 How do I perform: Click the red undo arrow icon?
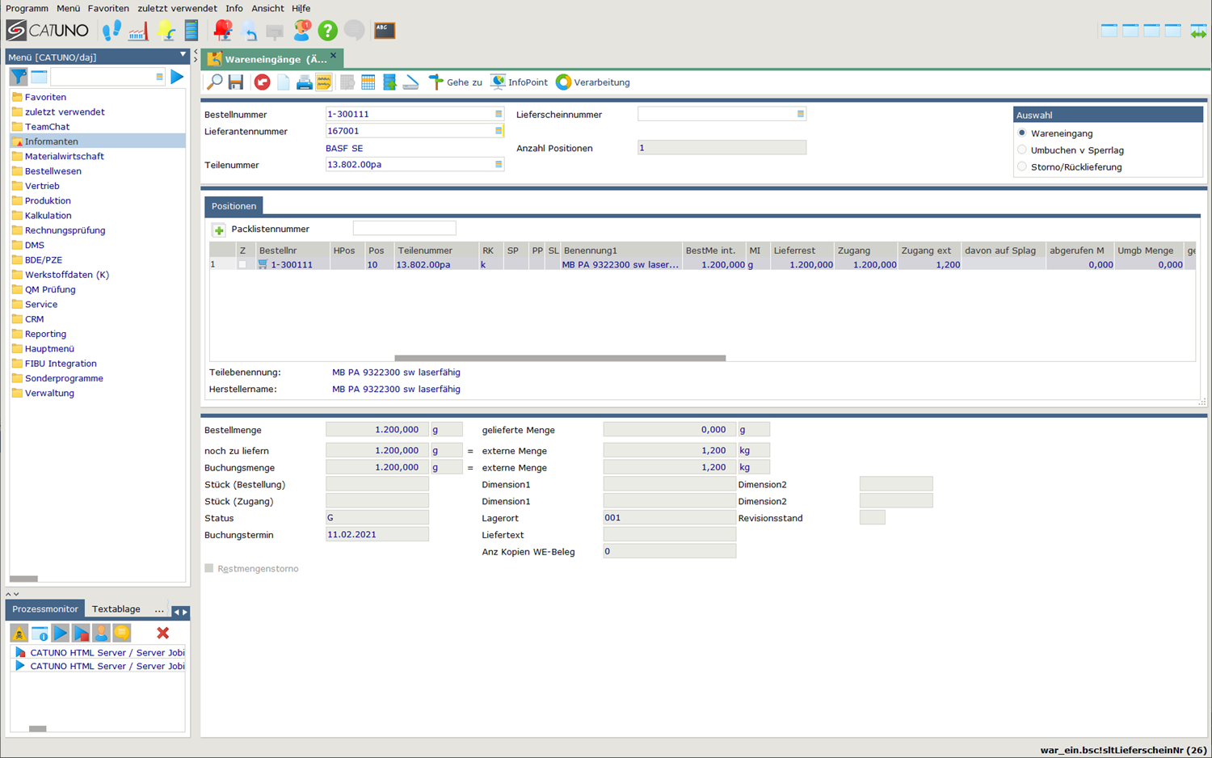click(262, 82)
